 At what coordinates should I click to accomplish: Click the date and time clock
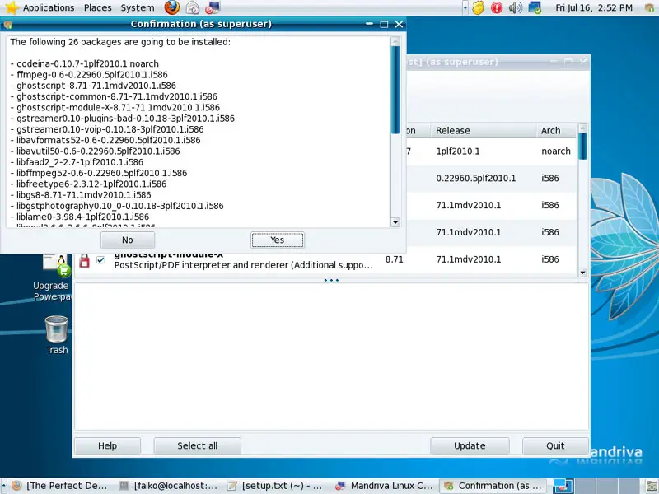pos(594,7)
